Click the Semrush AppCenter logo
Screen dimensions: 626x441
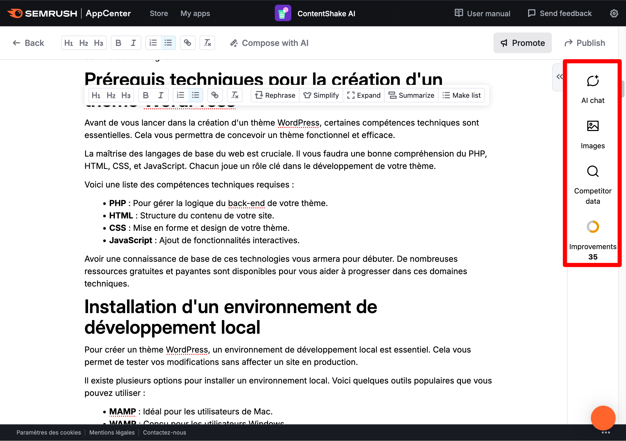[x=69, y=13]
